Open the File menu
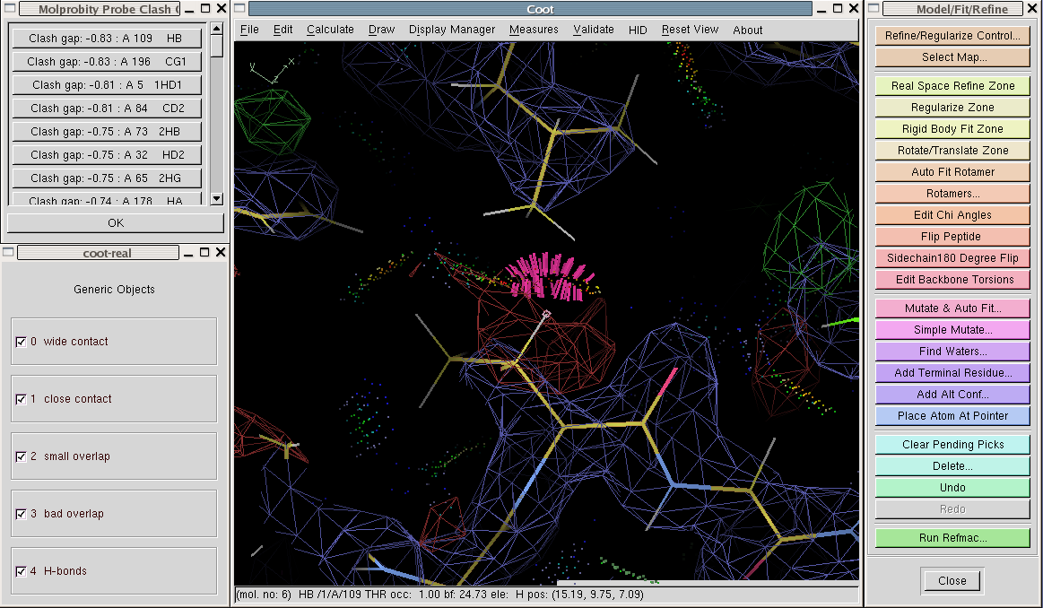The height and width of the screenshot is (608, 1043). click(x=249, y=30)
